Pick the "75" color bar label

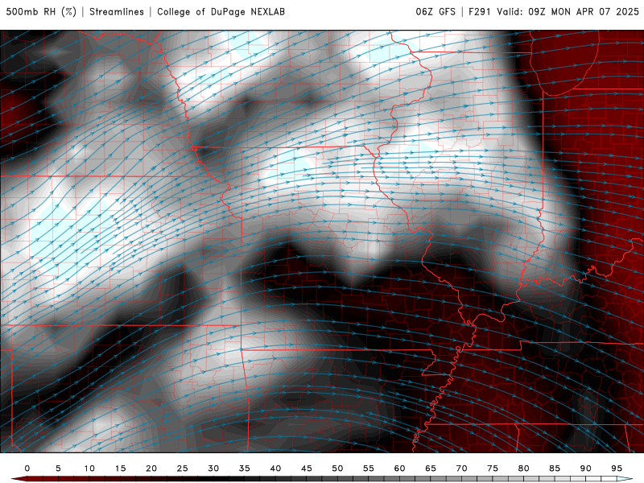(x=493, y=469)
